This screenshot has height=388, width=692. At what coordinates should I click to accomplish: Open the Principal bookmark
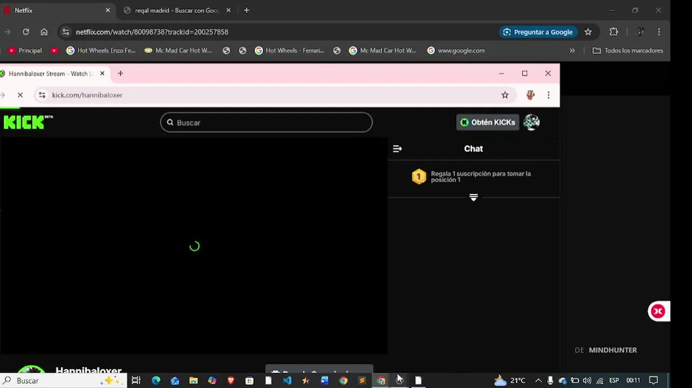pos(25,50)
